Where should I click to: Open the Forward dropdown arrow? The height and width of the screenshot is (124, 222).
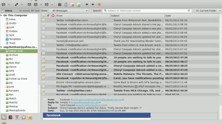52,4
